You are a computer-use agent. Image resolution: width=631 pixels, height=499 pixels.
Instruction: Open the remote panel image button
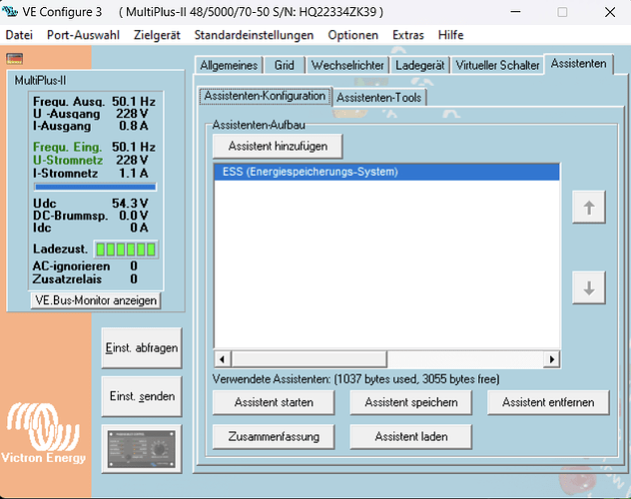pos(142,449)
